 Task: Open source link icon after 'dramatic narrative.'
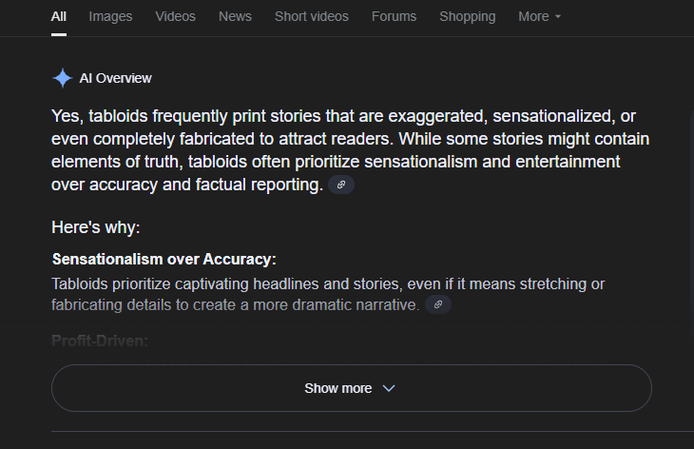437,304
